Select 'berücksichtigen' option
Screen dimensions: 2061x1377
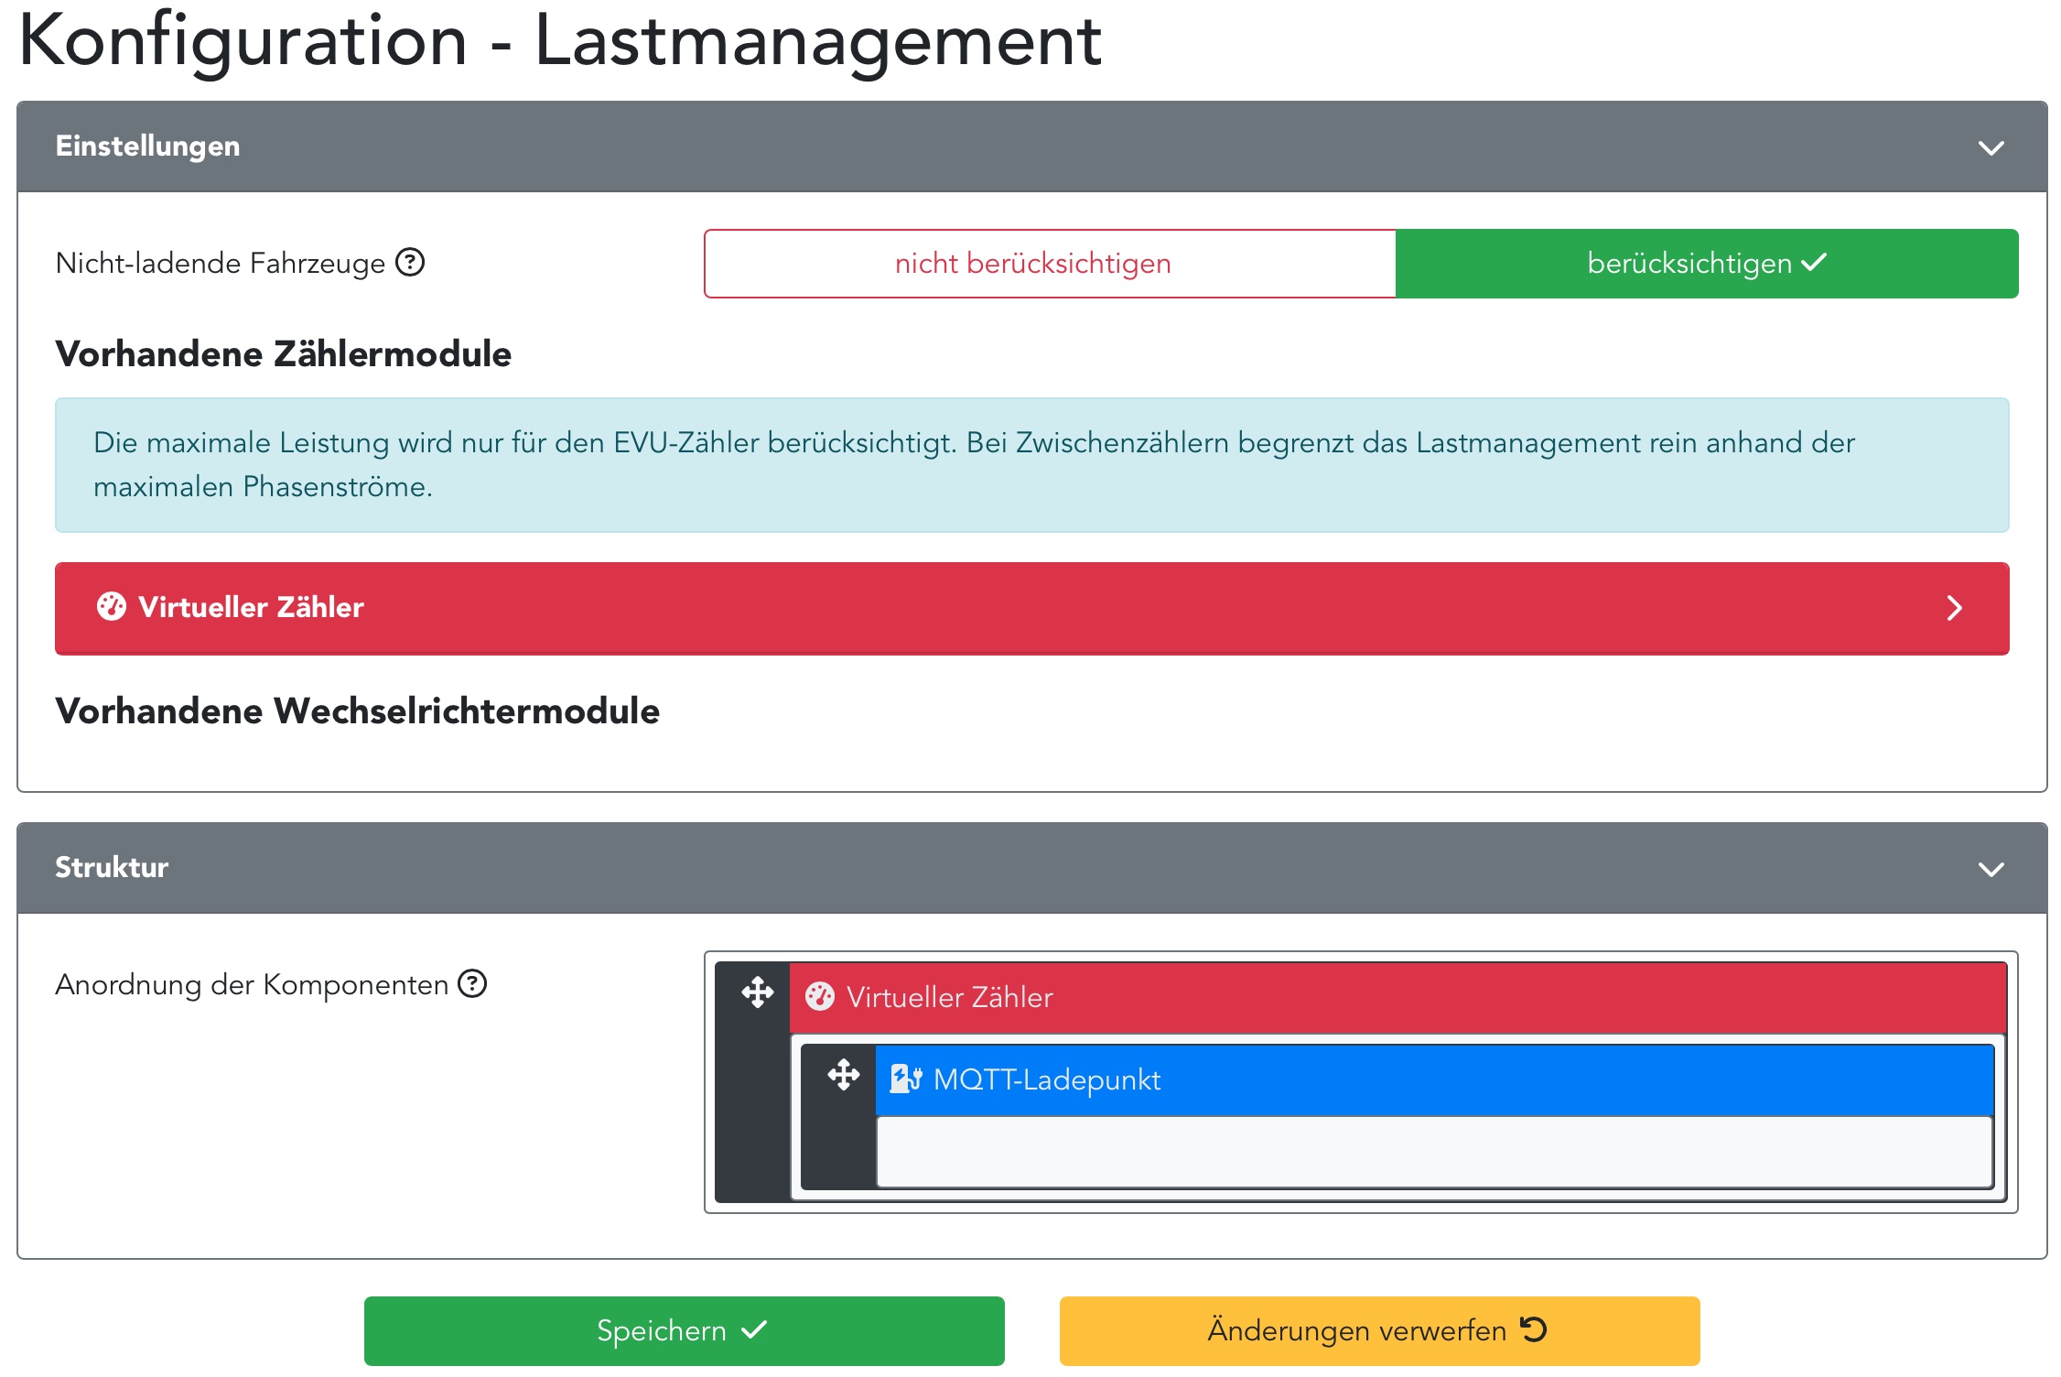pyautogui.click(x=1706, y=264)
